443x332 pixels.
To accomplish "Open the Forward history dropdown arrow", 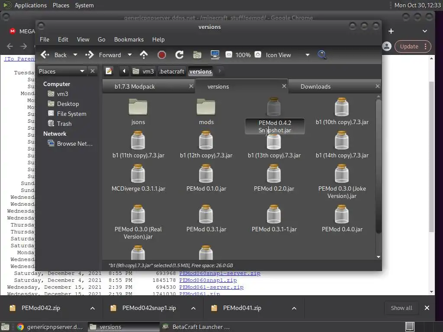I will (130, 55).
